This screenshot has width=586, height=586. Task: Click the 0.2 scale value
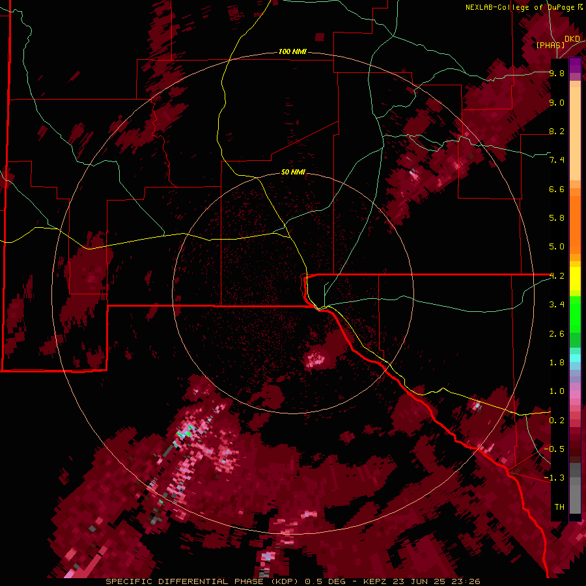[x=557, y=420]
